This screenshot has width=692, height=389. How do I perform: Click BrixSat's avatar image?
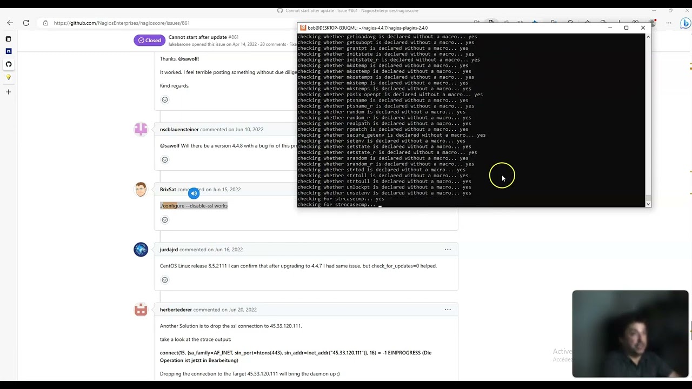[141, 189]
